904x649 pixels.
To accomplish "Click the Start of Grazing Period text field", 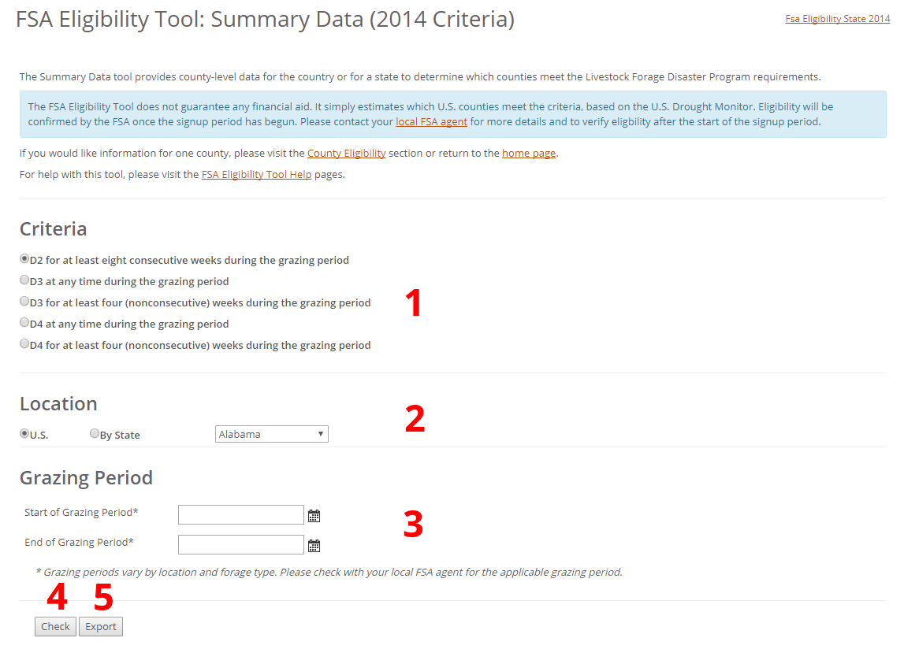I will pyautogui.click(x=240, y=514).
